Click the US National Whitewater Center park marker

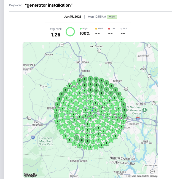pyautogui.click(x=144, y=110)
